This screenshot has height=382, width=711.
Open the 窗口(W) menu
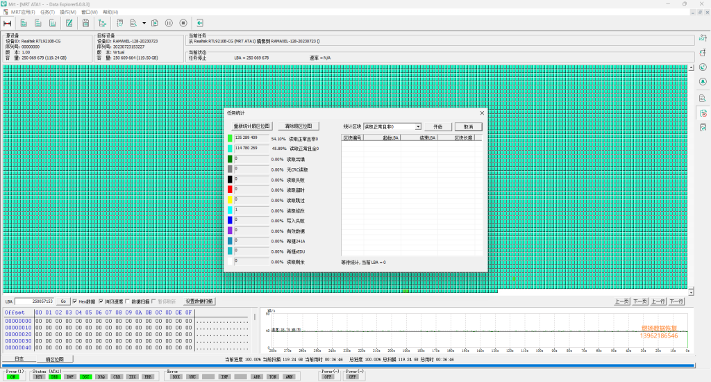point(90,13)
